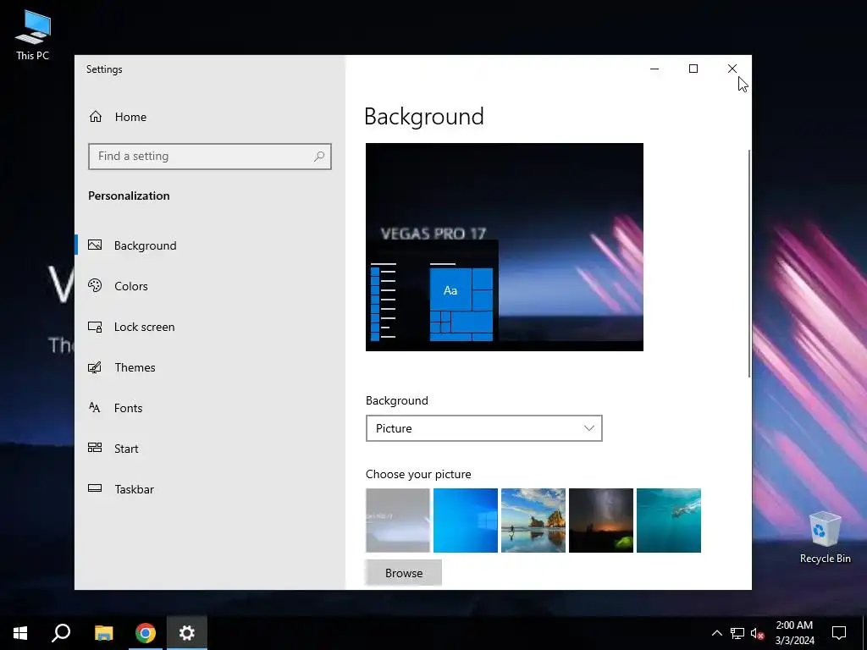This screenshot has width=867, height=650.
Task: Launch Google Chrome from taskbar
Action: (x=146, y=633)
